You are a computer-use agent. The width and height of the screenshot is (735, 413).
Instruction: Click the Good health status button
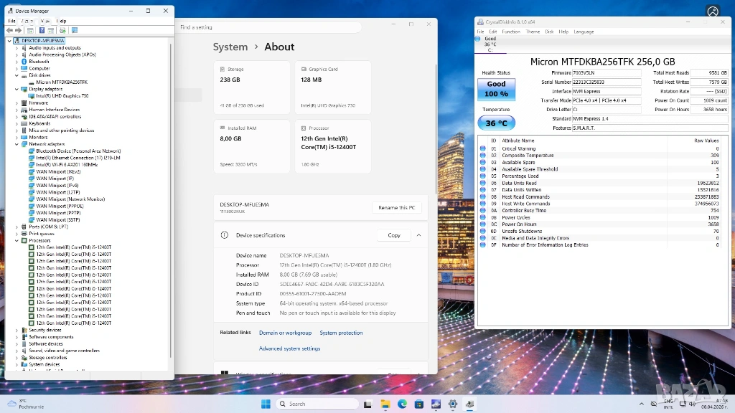coord(496,88)
